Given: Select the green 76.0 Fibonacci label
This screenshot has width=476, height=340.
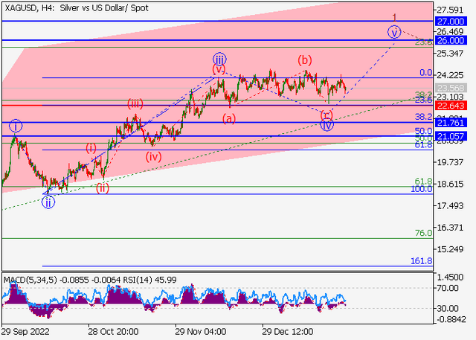Looking at the screenshot, I should (x=423, y=233).
